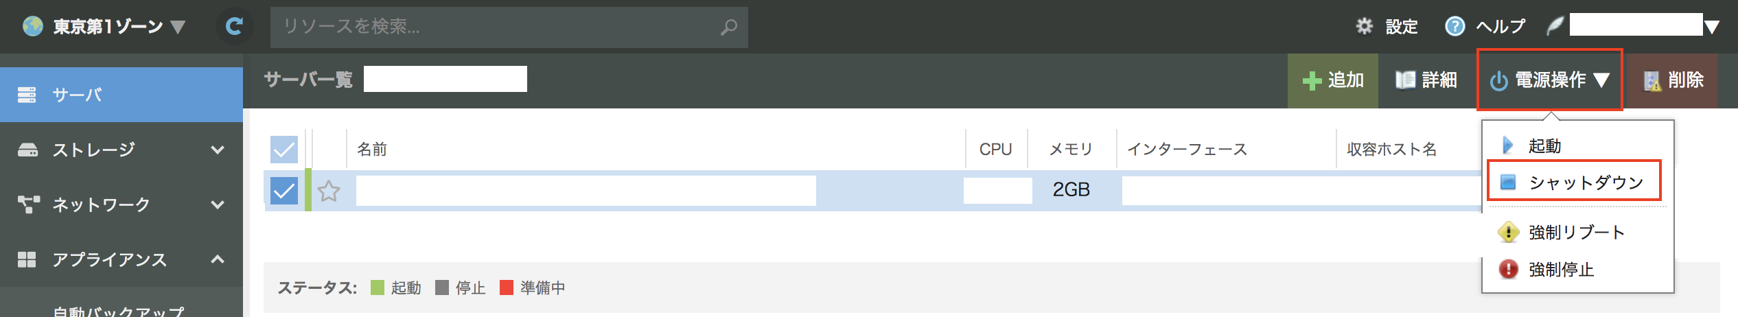Click the help question mark icon

tap(1455, 27)
